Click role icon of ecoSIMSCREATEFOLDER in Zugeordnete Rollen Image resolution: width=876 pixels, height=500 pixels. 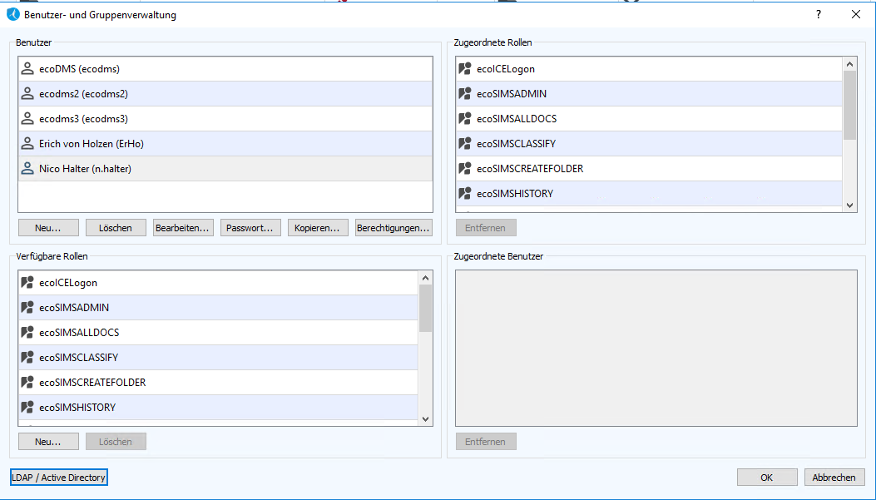[x=465, y=168]
